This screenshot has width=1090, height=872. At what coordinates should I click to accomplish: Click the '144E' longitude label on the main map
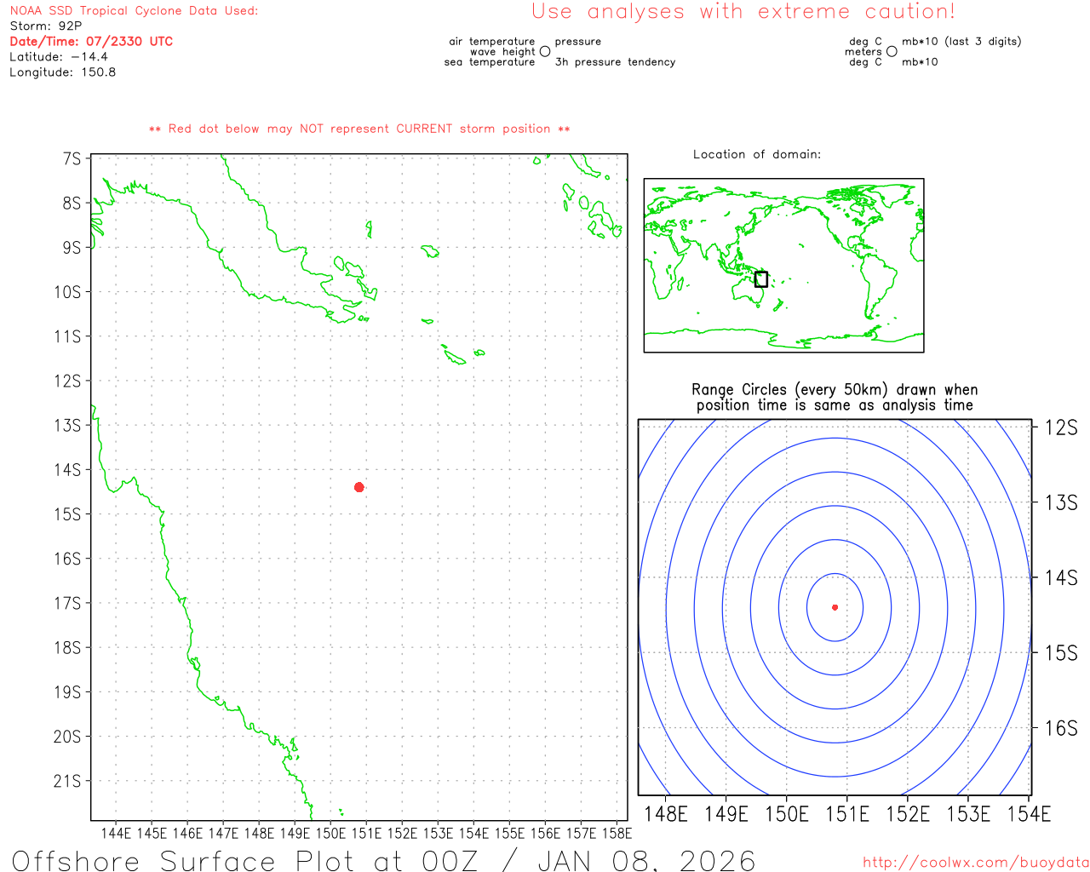pos(117,833)
